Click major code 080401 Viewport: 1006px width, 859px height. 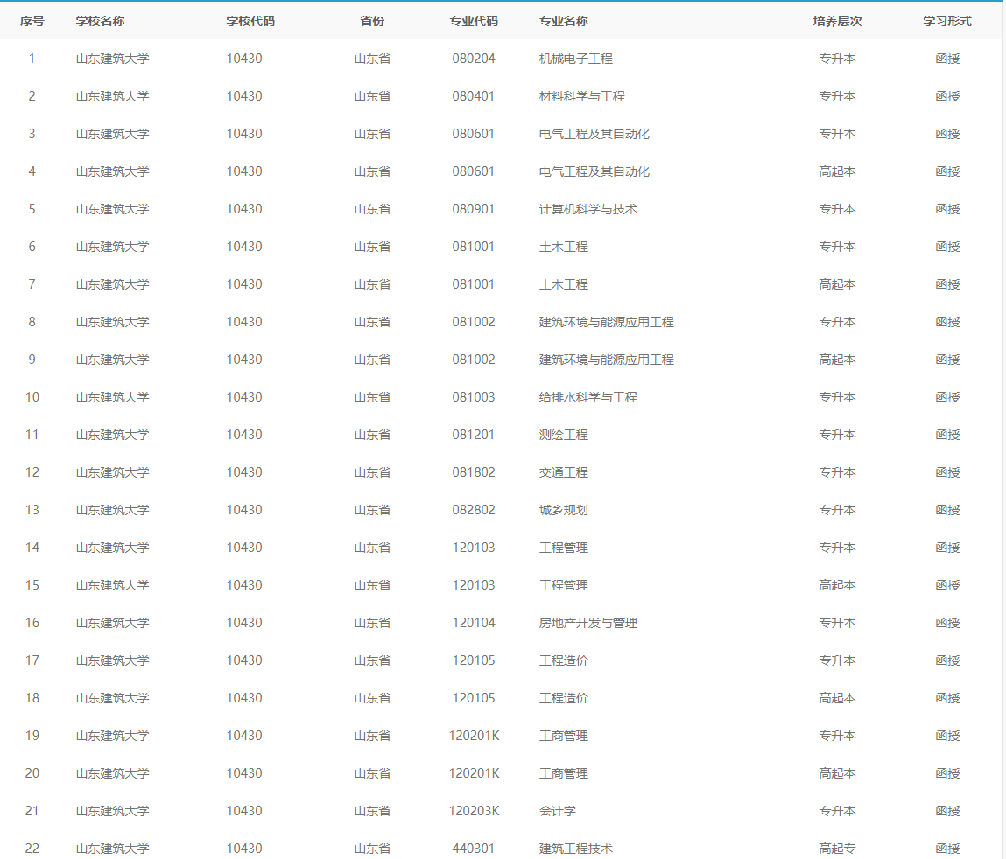[474, 97]
